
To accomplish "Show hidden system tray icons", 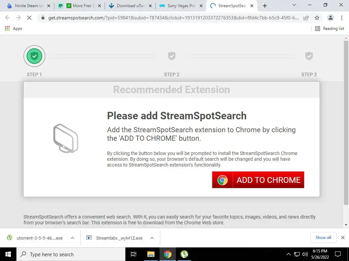I will point(288,254).
